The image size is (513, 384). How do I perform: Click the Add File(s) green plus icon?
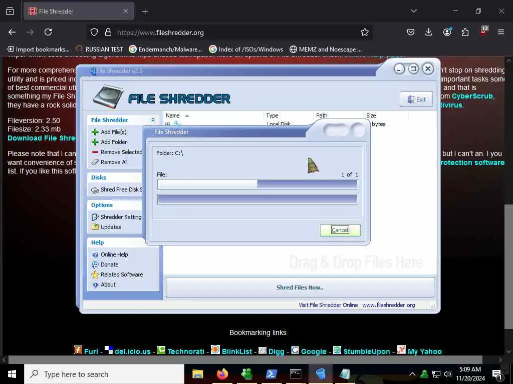click(95, 132)
